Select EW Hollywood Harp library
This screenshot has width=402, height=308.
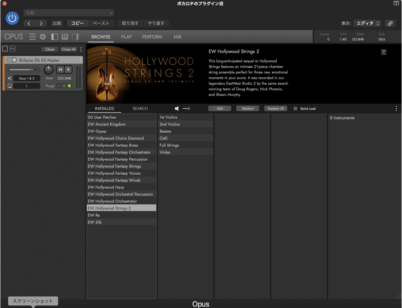(x=122, y=187)
